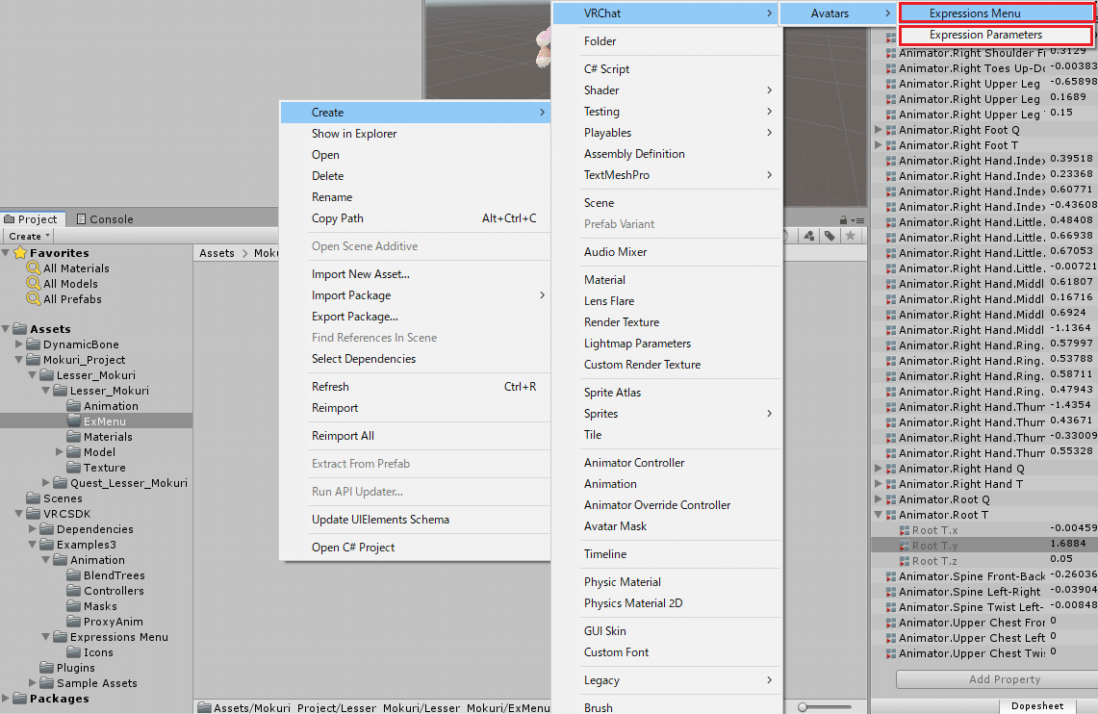
Task: Collapse the Favorites tree section
Action: (x=7, y=253)
